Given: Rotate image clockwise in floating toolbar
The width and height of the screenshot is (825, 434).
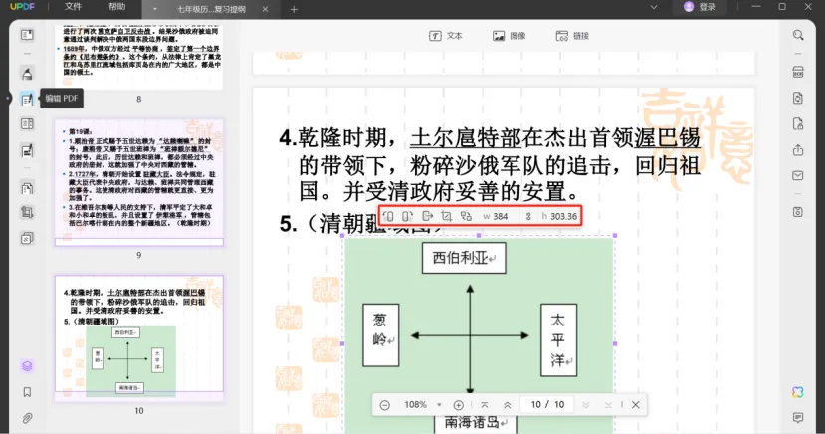Looking at the screenshot, I should tap(407, 216).
